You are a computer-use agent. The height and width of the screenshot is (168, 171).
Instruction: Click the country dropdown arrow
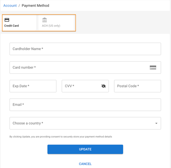tap(156, 123)
